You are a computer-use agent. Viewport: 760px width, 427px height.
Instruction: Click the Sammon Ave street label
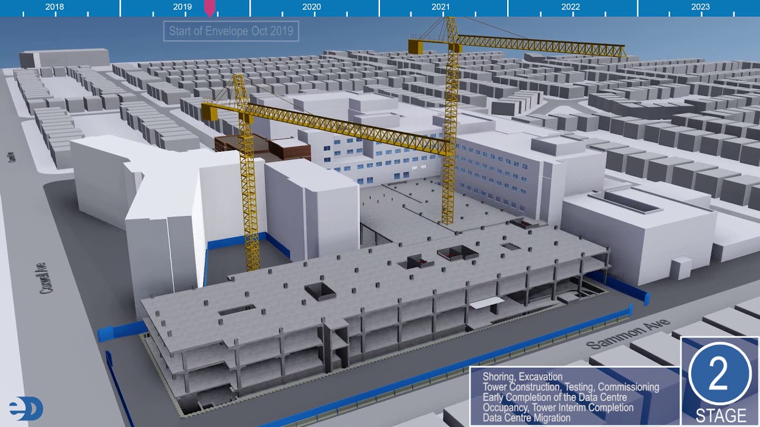tap(628, 334)
